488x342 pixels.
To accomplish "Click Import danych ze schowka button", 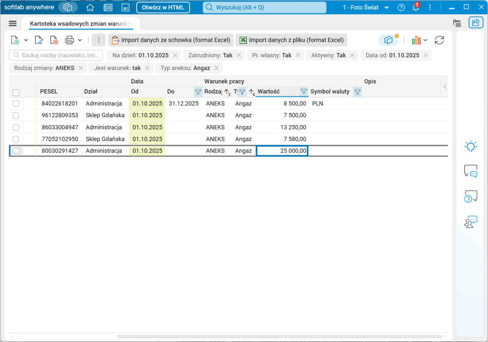I will (x=171, y=40).
